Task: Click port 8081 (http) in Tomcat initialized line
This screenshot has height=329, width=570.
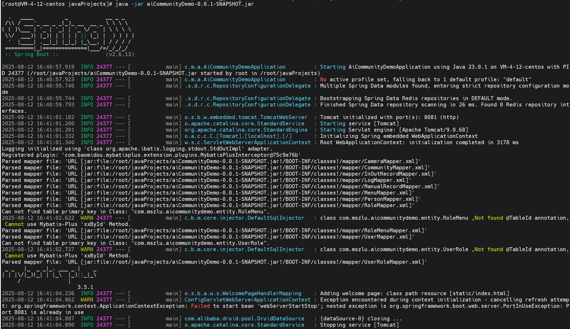Action: pos(441,117)
